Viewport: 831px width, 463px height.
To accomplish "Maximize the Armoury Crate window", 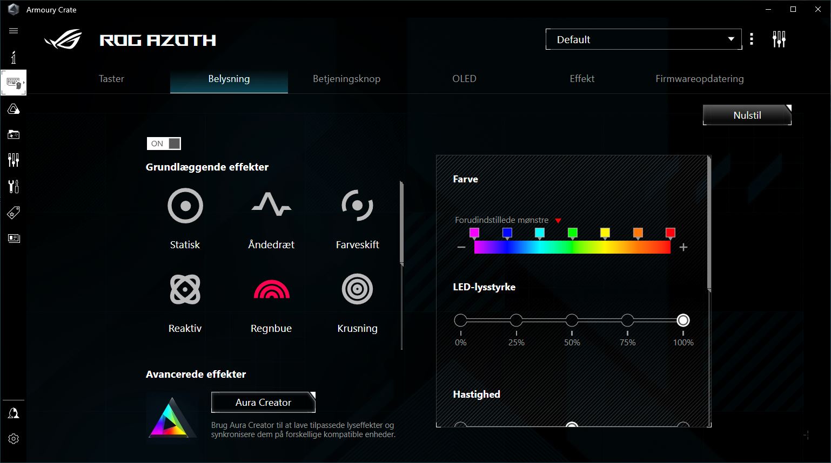I will [x=793, y=9].
